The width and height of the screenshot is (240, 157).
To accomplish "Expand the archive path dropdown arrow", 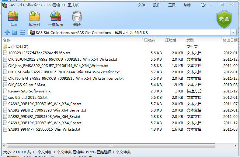I will 233,32.
